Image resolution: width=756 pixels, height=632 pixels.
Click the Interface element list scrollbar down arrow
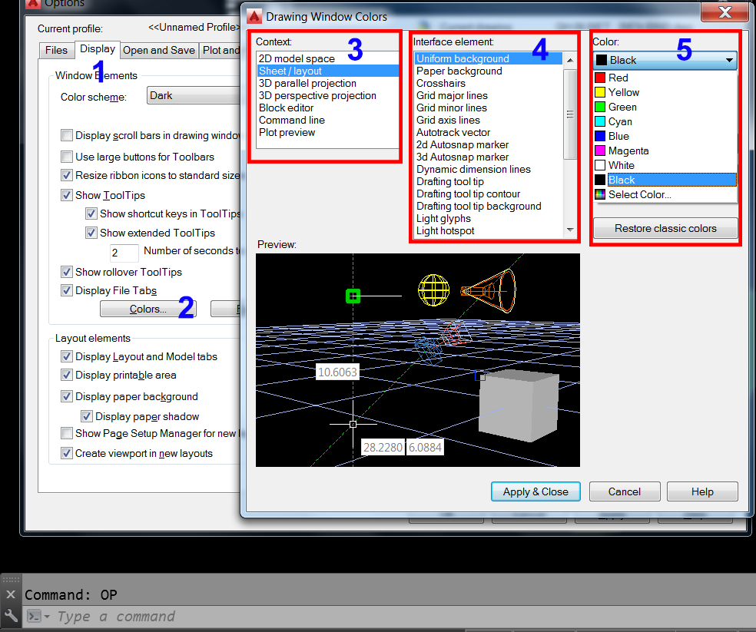pyautogui.click(x=569, y=230)
